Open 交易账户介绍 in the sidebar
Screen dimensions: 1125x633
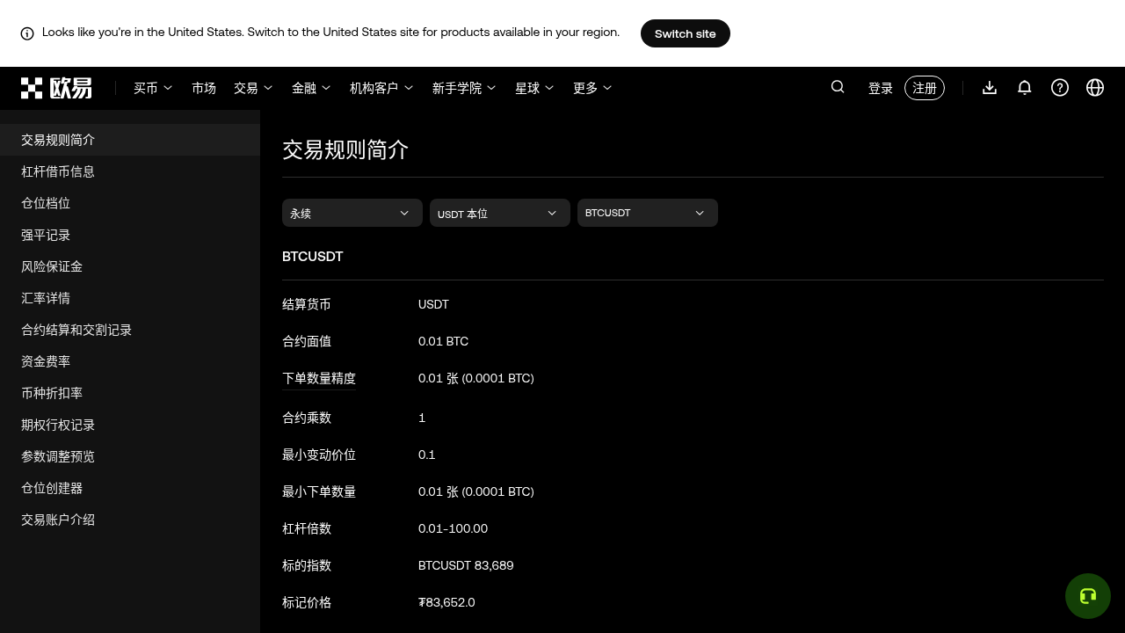pyautogui.click(x=130, y=520)
